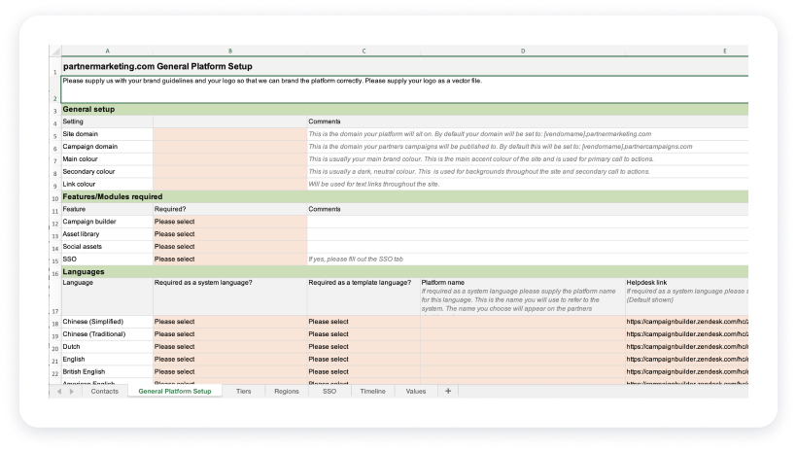Click the previous sheet navigation arrow
The height and width of the screenshot is (451, 797).
tap(58, 391)
